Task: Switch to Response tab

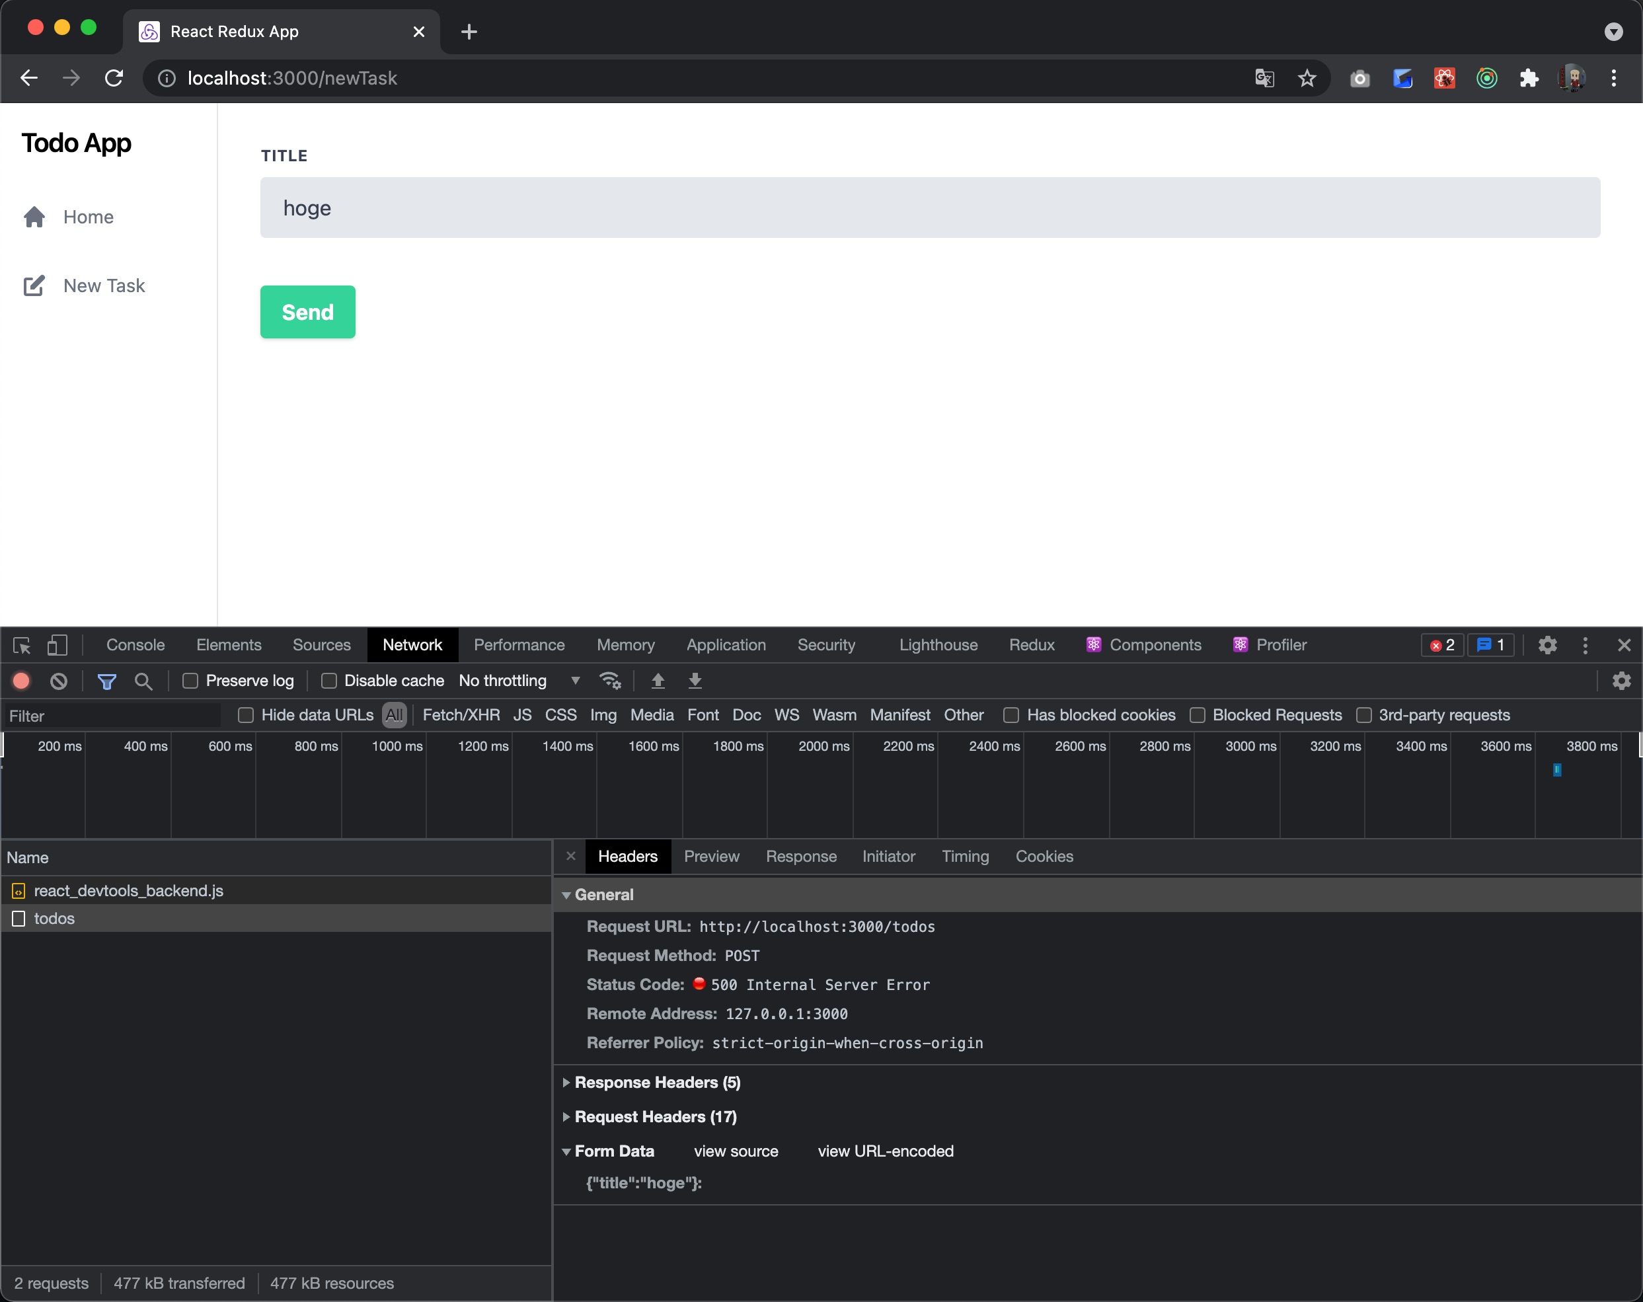Action: click(x=803, y=855)
